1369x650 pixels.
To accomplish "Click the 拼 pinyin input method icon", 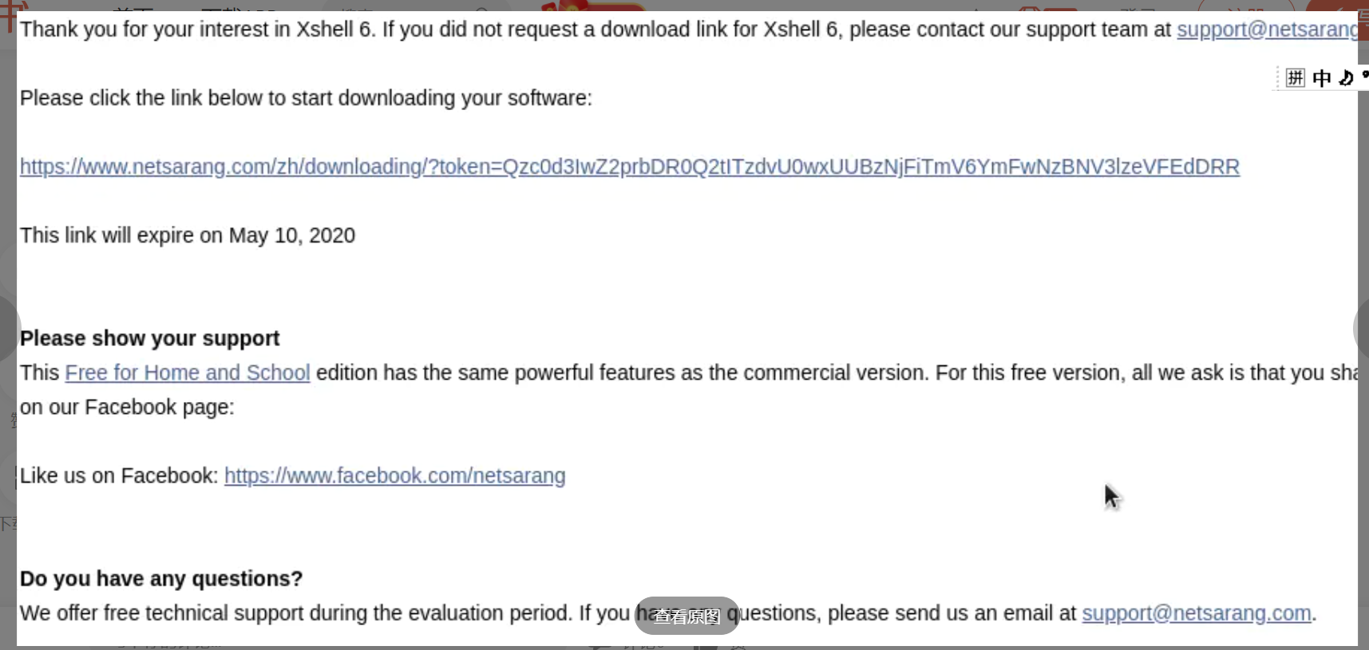I will coord(1295,77).
